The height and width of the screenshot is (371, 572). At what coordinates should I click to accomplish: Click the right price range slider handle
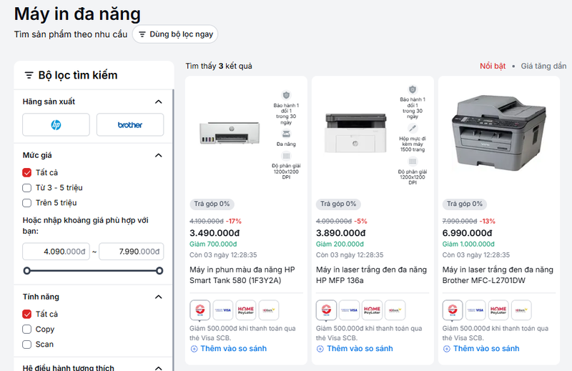point(159,271)
